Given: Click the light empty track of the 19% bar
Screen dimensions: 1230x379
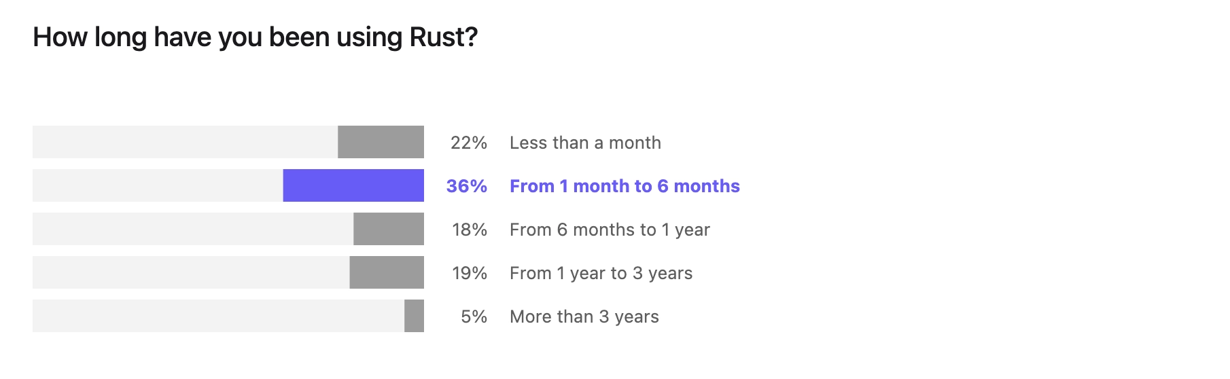Looking at the screenshot, I should tap(191, 272).
